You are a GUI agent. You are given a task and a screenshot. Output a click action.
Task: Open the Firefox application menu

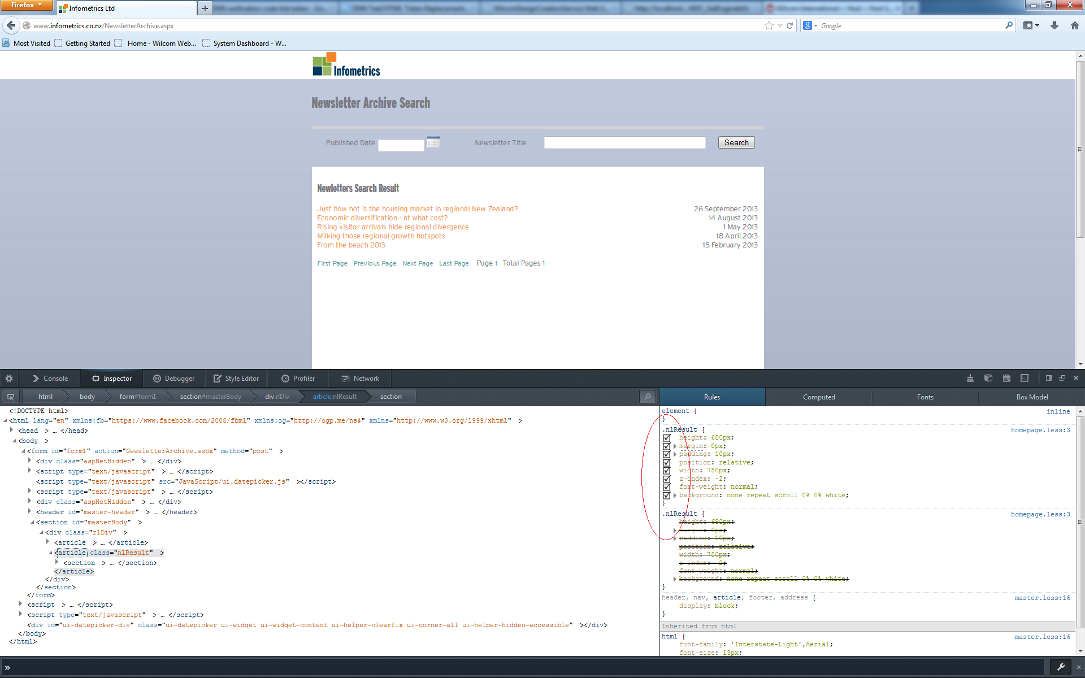pyautogui.click(x=26, y=5)
